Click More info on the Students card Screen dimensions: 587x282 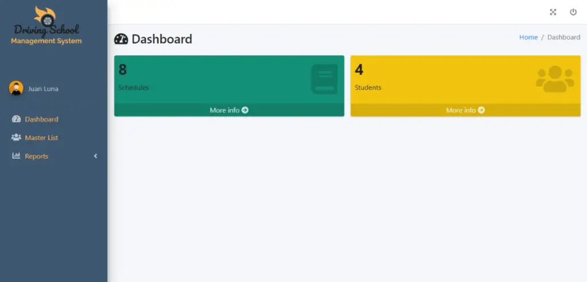tap(465, 110)
